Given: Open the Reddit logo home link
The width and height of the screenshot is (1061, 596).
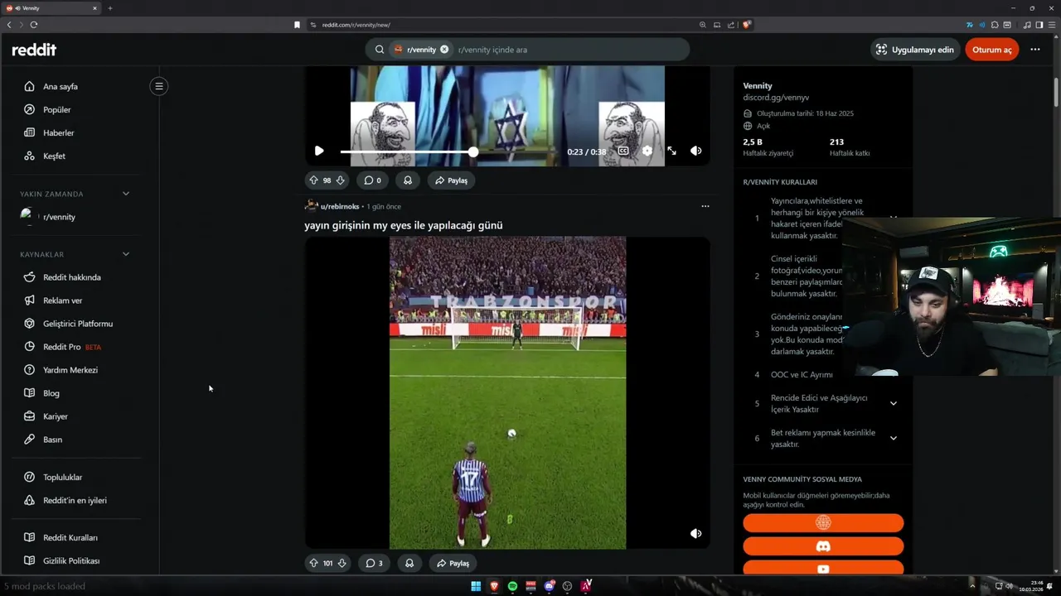Looking at the screenshot, I should (34, 50).
